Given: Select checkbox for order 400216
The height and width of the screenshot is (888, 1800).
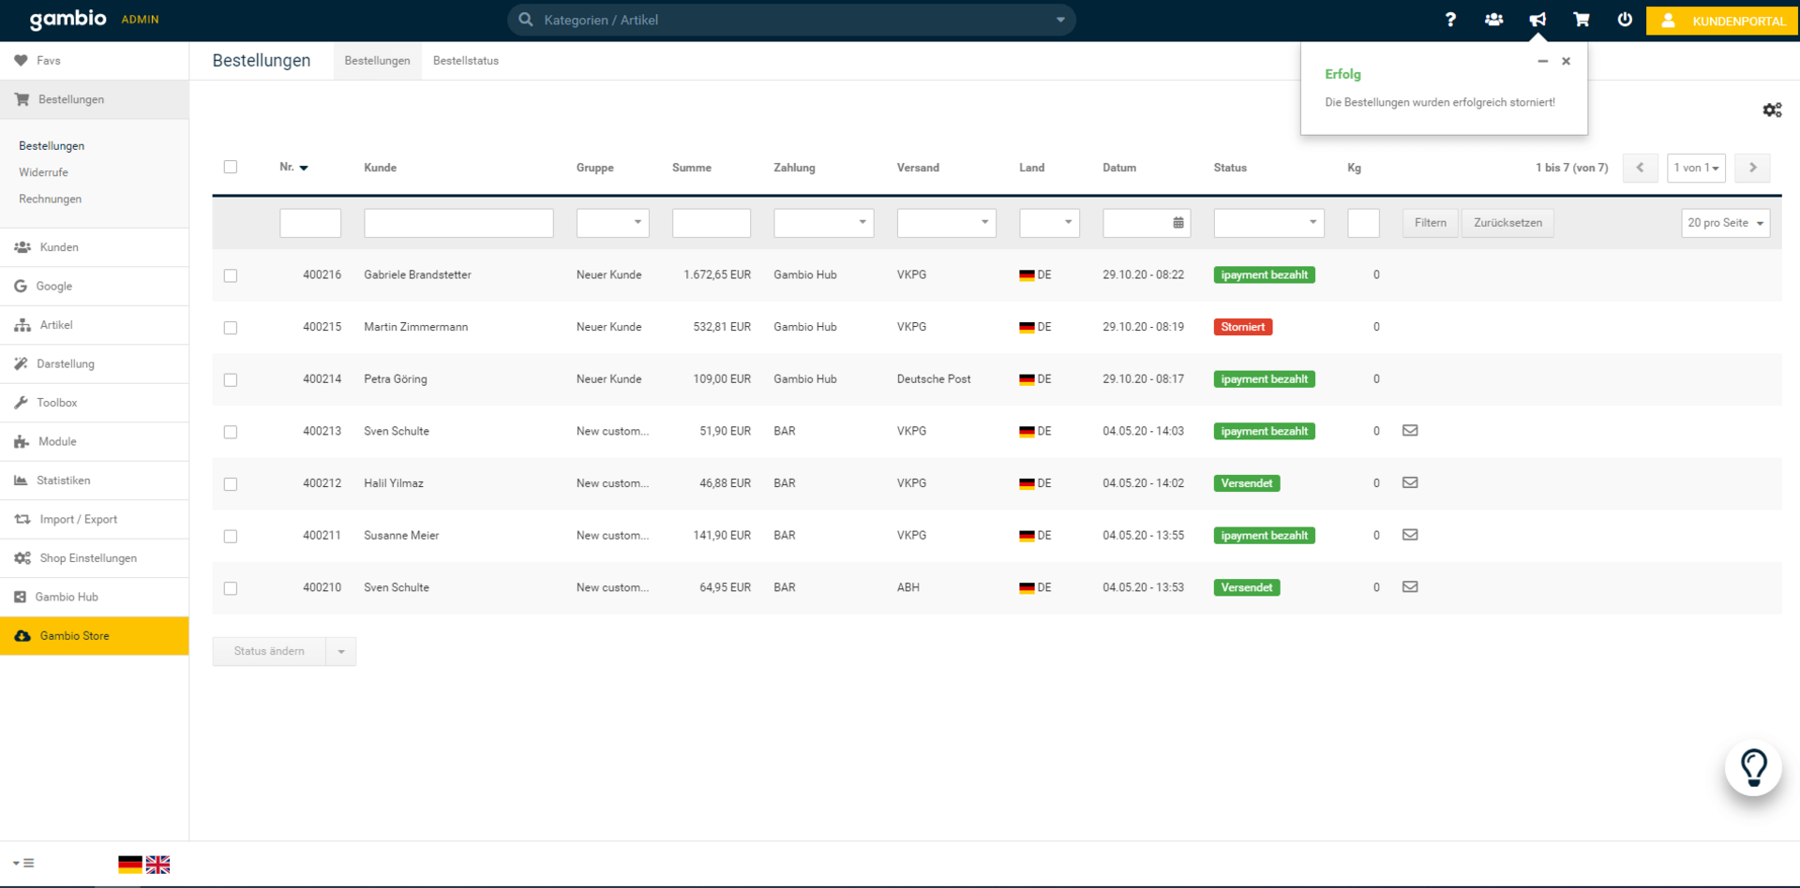Looking at the screenshot, I should [x=231, y=275].
